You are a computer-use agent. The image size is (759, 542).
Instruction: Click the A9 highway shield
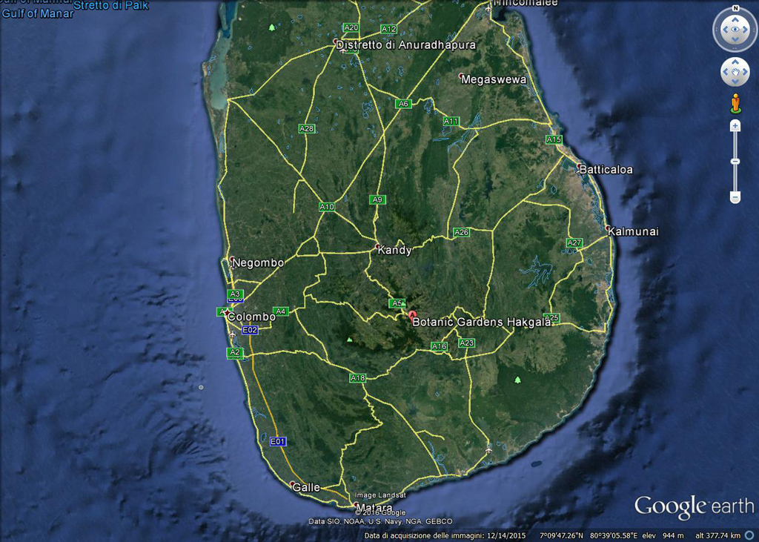(377, 199)
